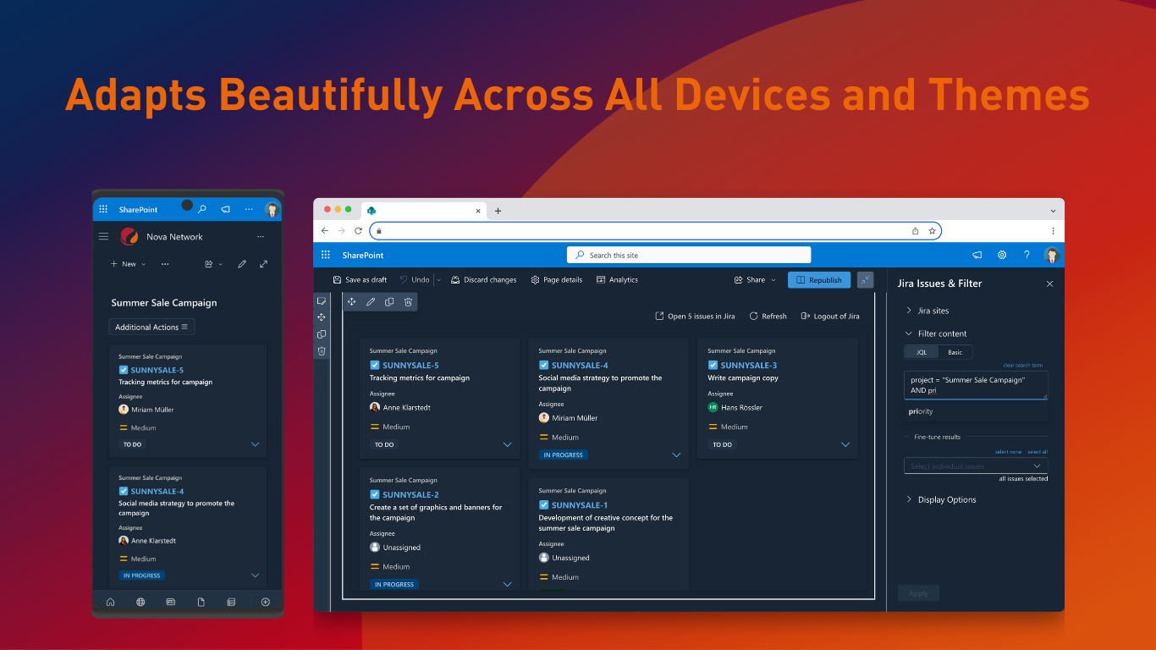
Task: Click the megaphone icon in desktop header
Action: coord(977,255)
